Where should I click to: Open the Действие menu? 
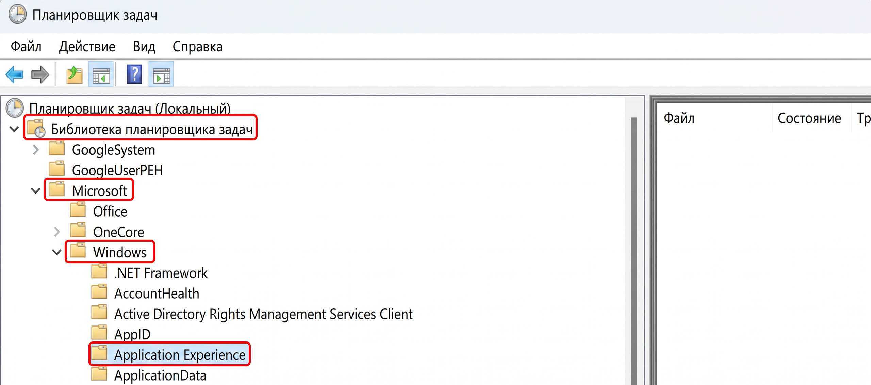[87, 47]
